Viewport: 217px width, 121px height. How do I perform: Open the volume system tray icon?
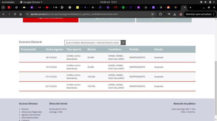[206, 2]
